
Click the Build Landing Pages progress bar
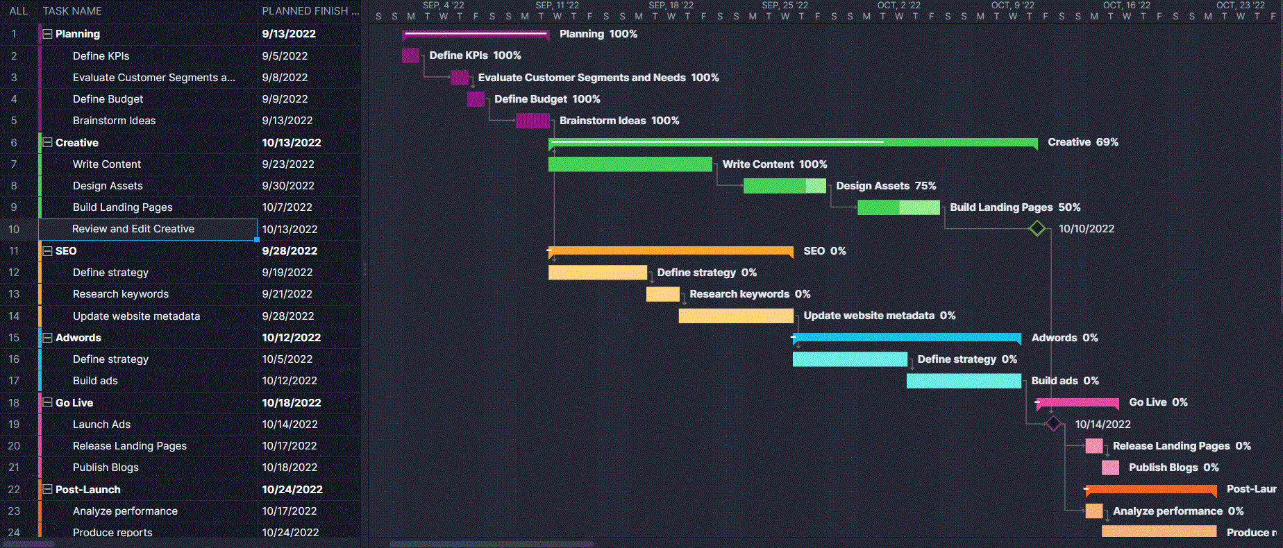point(898,207)
